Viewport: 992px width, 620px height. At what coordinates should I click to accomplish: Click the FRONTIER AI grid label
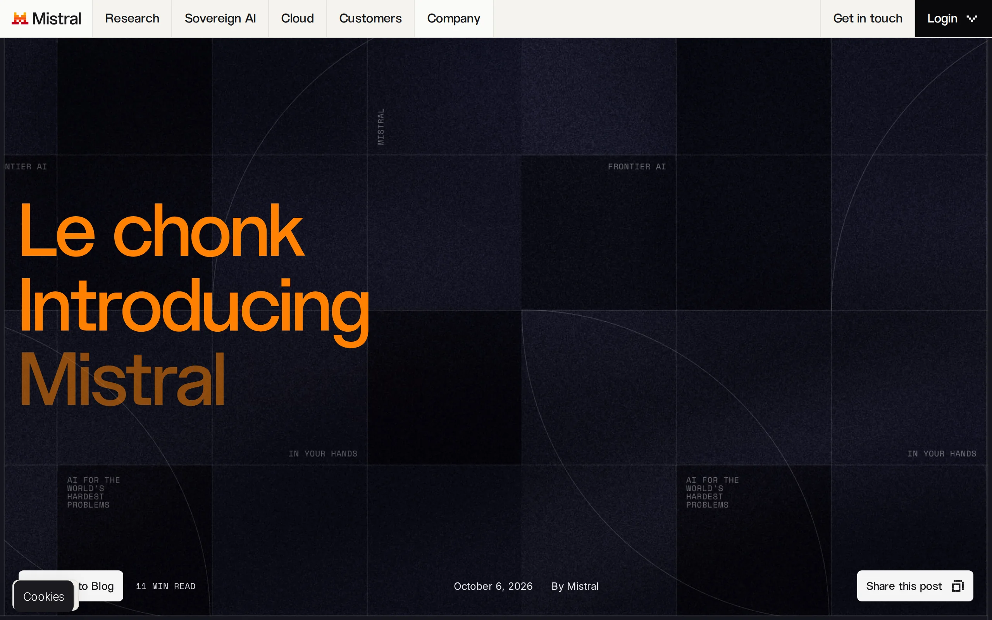(x=637, y=167)
